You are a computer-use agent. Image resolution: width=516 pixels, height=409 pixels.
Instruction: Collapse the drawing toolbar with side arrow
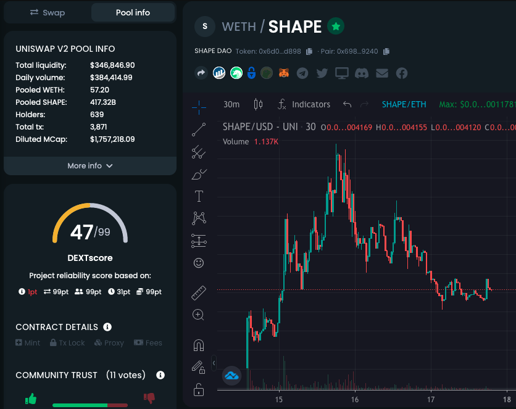214,363
